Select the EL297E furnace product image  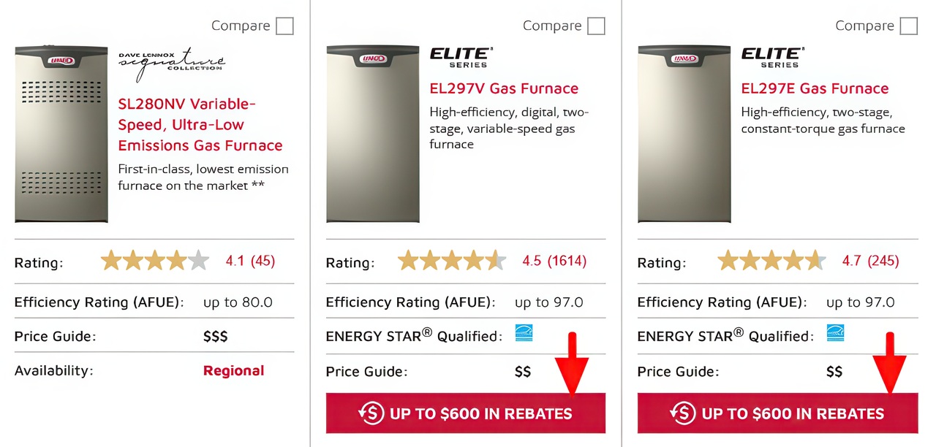tap(684, 134)
